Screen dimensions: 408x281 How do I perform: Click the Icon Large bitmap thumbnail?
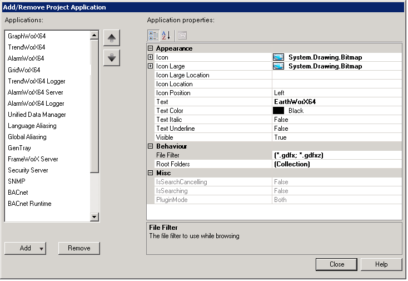[x=278, y=66]
